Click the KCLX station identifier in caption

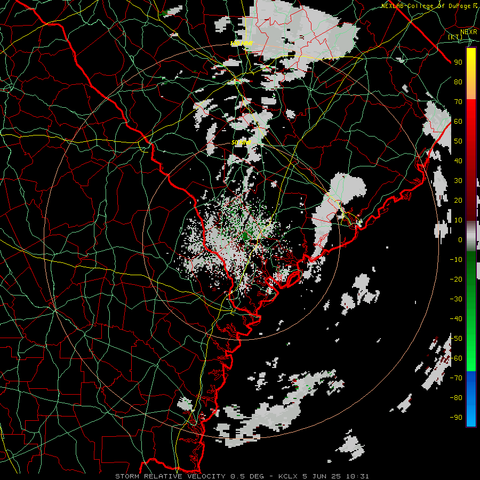[x=288, y=476]
